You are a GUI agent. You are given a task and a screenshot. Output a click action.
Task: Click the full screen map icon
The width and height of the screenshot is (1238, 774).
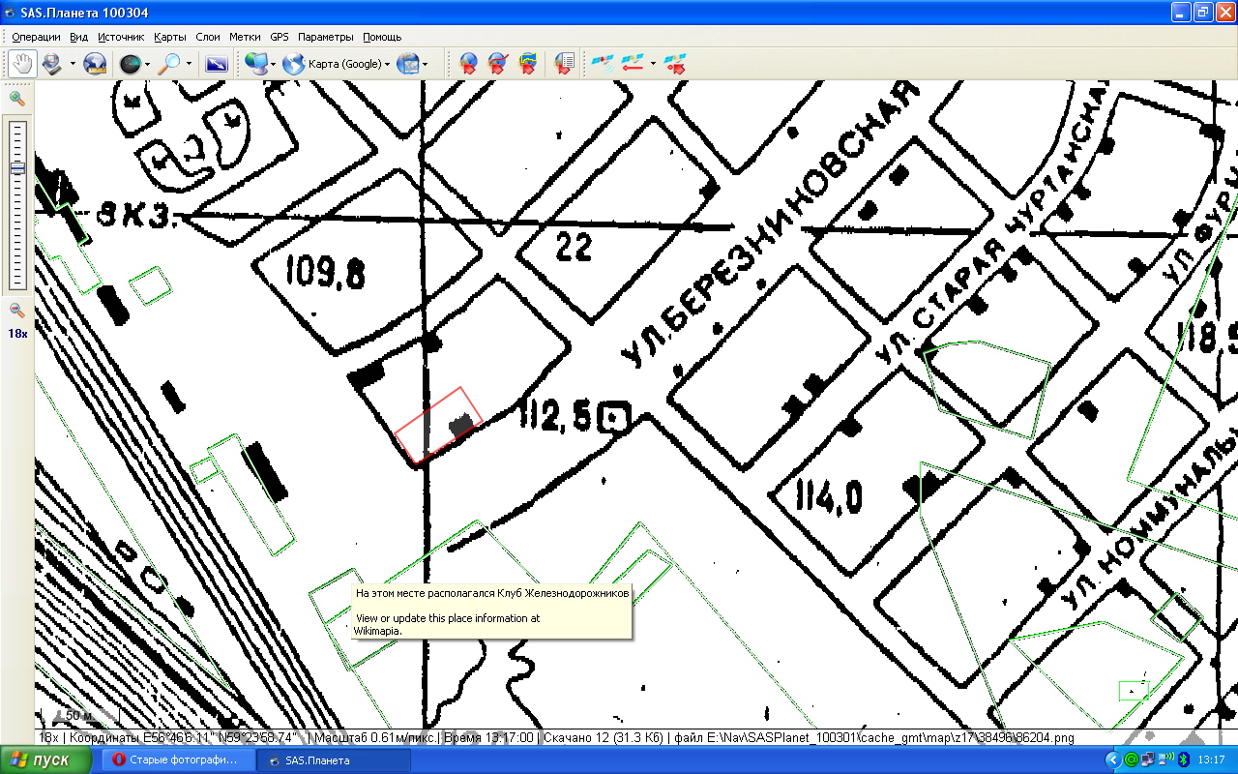[217, 64]
